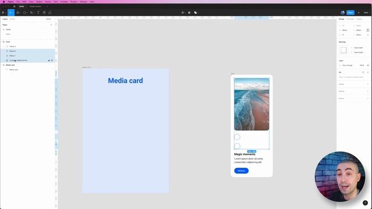Open the Fixed width resizing dropdown
This screenshot has height=209, width=372.
[358, 48]
